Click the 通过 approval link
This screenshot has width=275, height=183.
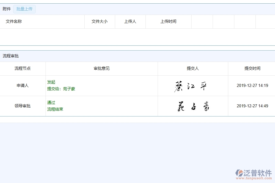point(51,102)
